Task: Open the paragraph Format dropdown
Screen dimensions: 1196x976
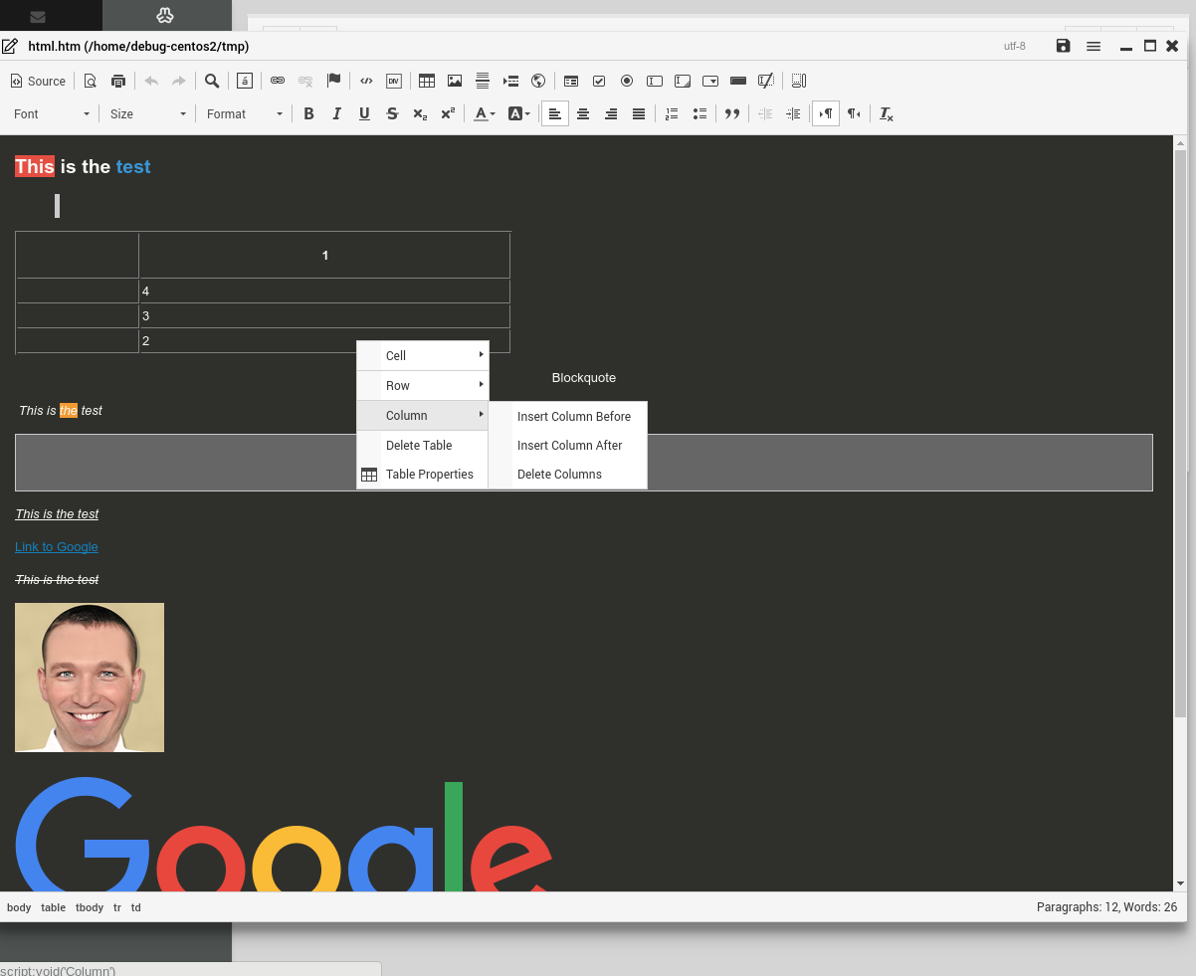Action: tap(244, 113)
